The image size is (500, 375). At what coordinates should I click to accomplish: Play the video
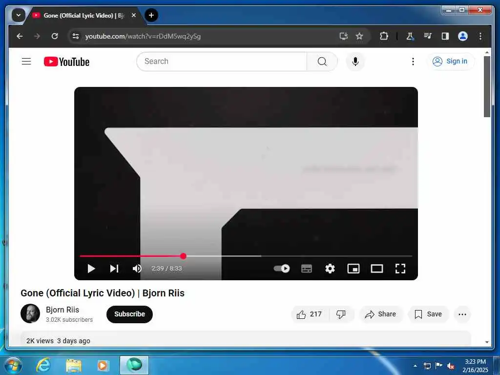91,269
